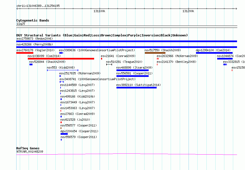The image size is (245, 170).
Task: Open dgv1299n100 (Coe2014) variant label
Action: pyautogui.click(x=213, y=50)
